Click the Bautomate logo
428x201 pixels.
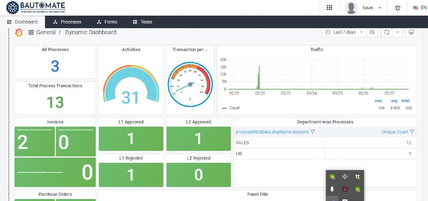click(35, 7)
